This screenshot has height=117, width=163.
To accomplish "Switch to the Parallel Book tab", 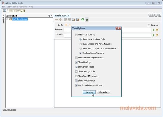I will pyautogui.click(x=61, y=16).
